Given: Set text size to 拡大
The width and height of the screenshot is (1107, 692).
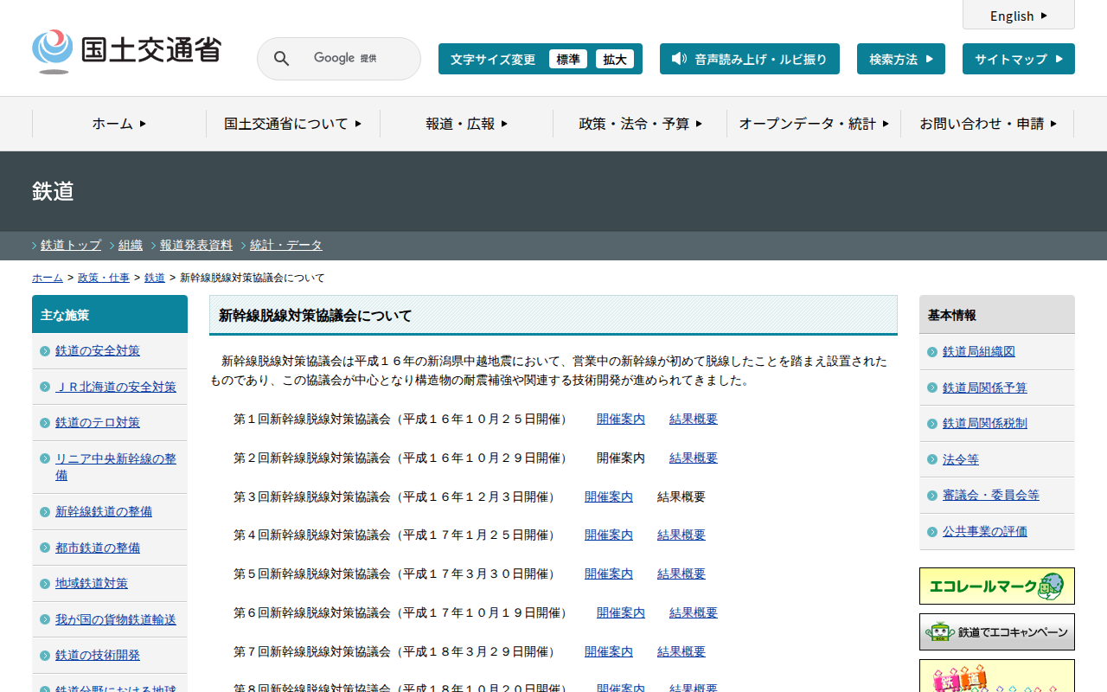Looking at the screenshot, I should (x=615, y=59).
